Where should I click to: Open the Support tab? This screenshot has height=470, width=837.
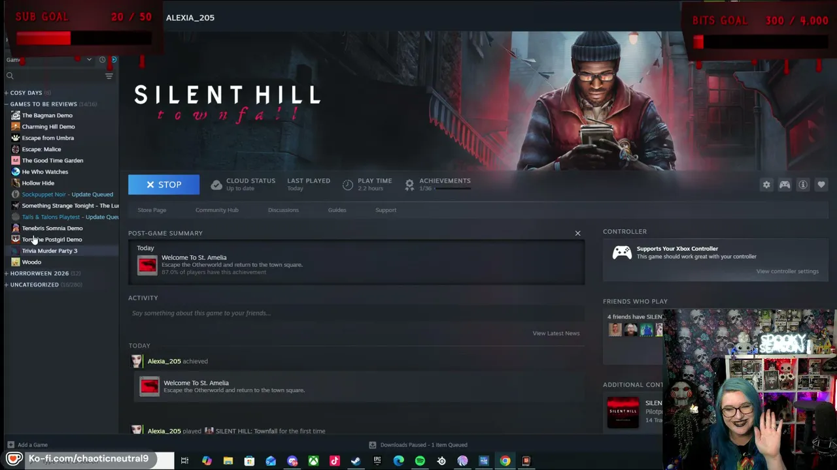click(386, 210)
